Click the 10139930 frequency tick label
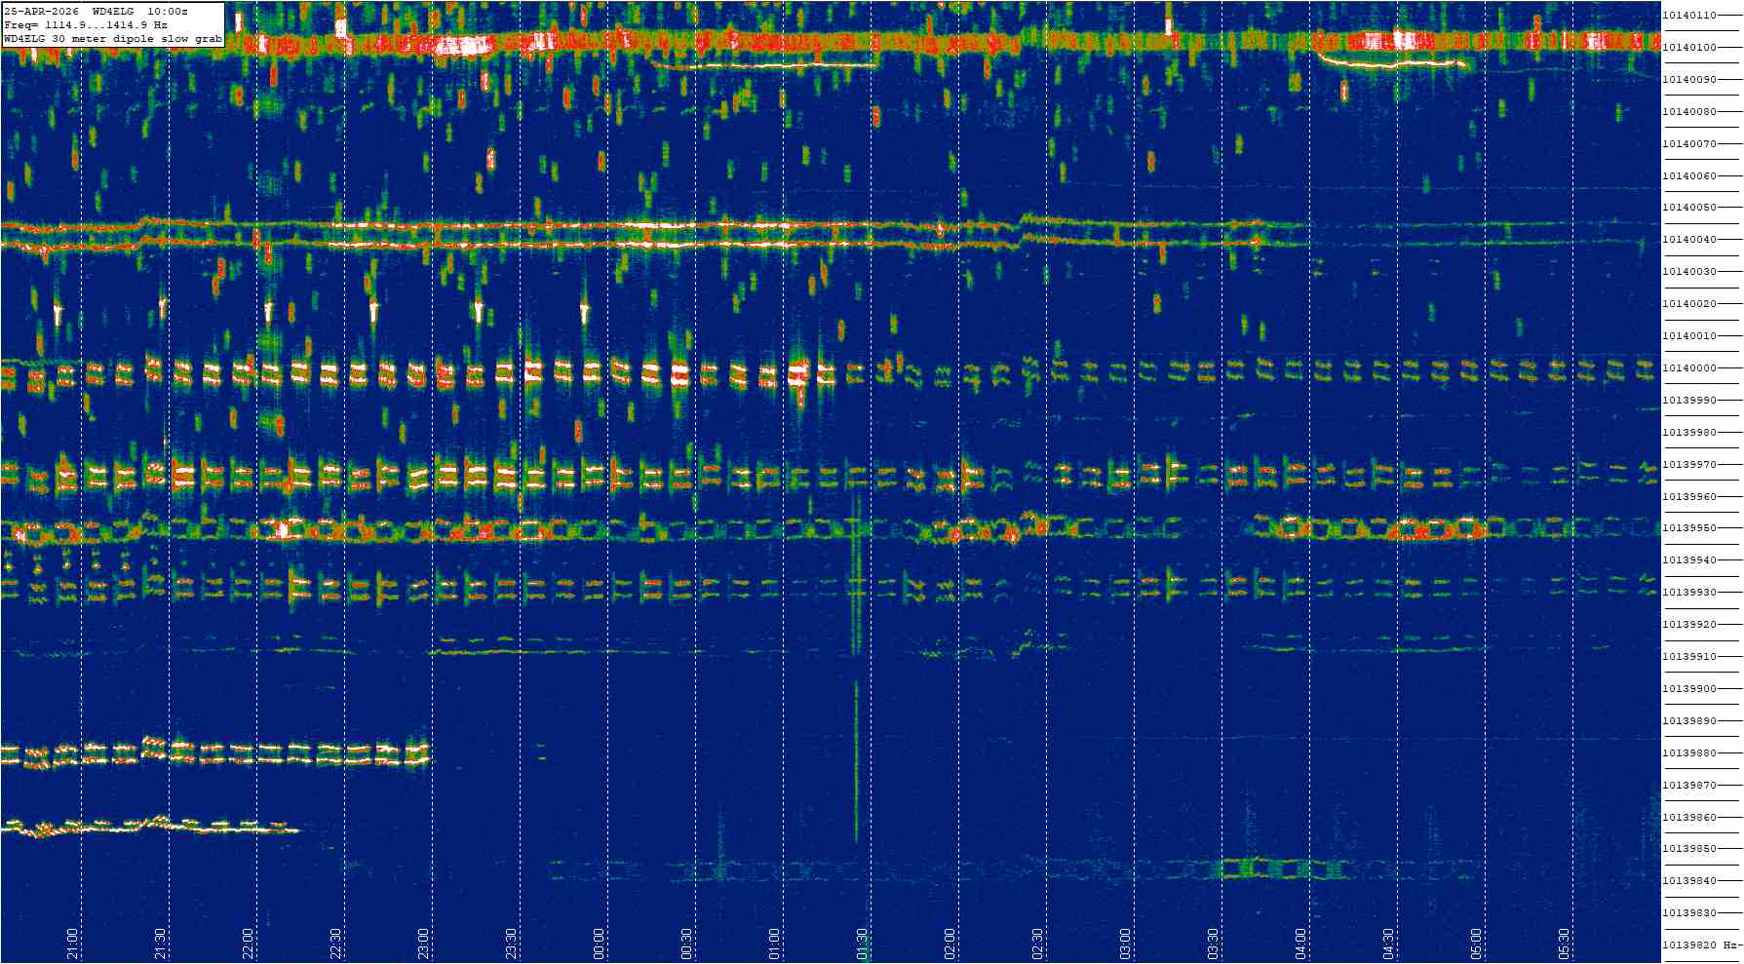Screen dimensions: 1744x964 1689,593
